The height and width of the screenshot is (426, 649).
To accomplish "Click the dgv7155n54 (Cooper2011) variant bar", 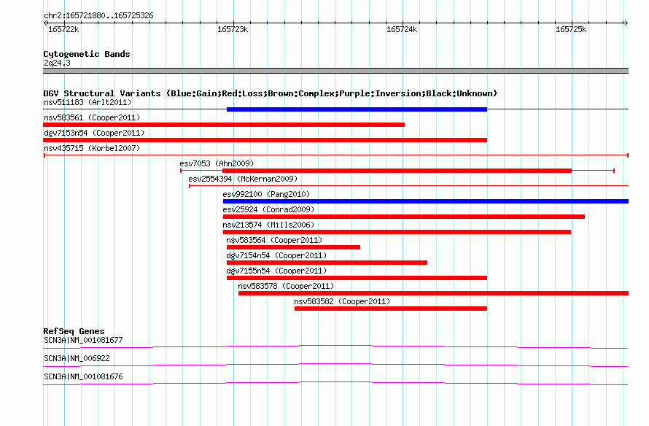I will 357,278.
